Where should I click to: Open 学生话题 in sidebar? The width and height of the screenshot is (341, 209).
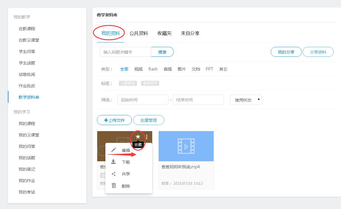27,63
